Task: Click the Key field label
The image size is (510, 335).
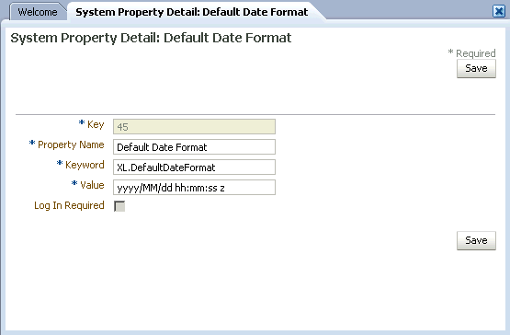Action: coord(96,124)
